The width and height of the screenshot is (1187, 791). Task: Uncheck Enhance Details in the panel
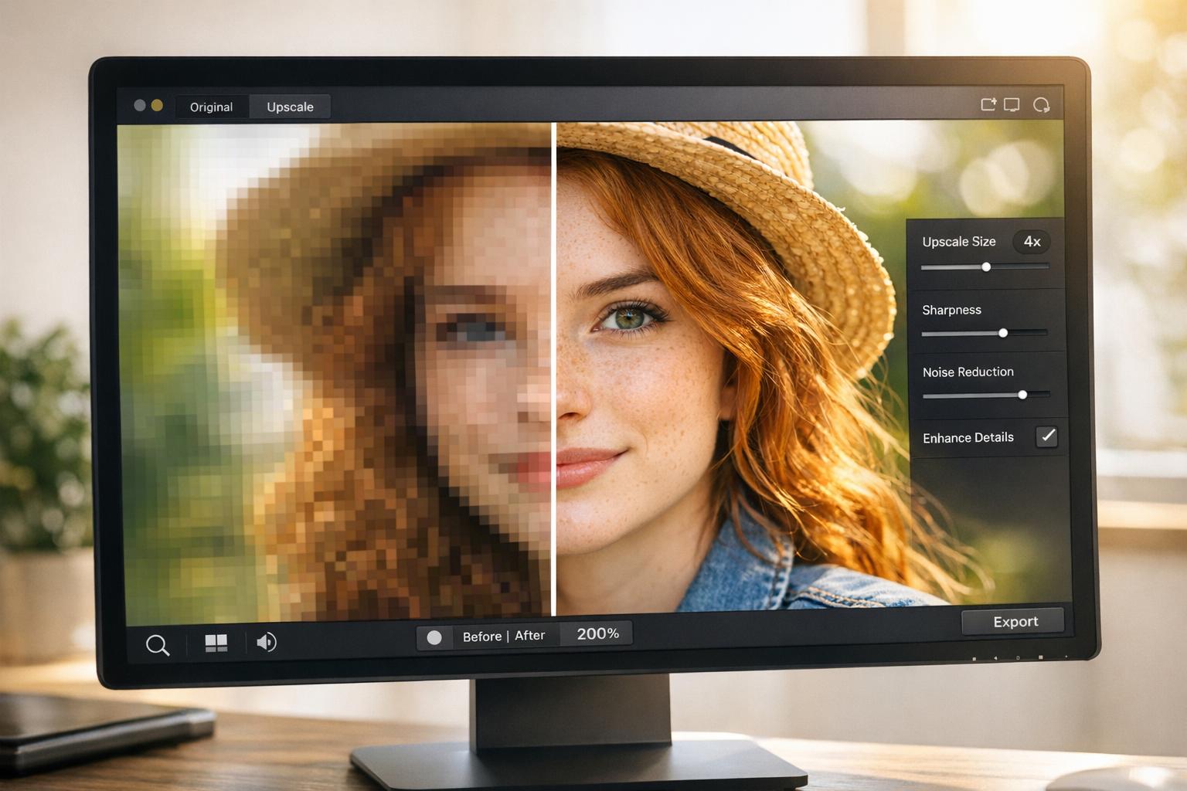[1047, 437]
